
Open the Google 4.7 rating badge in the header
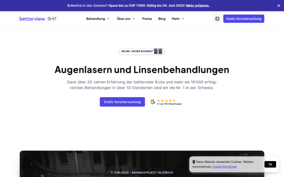point(52,18)
